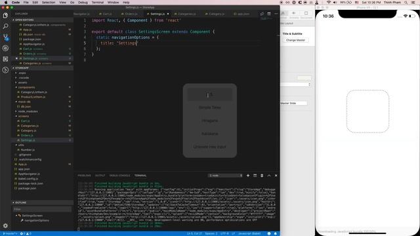Open the Explorer view in activity bar
Screen dimensions: 420x236
tap(5, 16)
